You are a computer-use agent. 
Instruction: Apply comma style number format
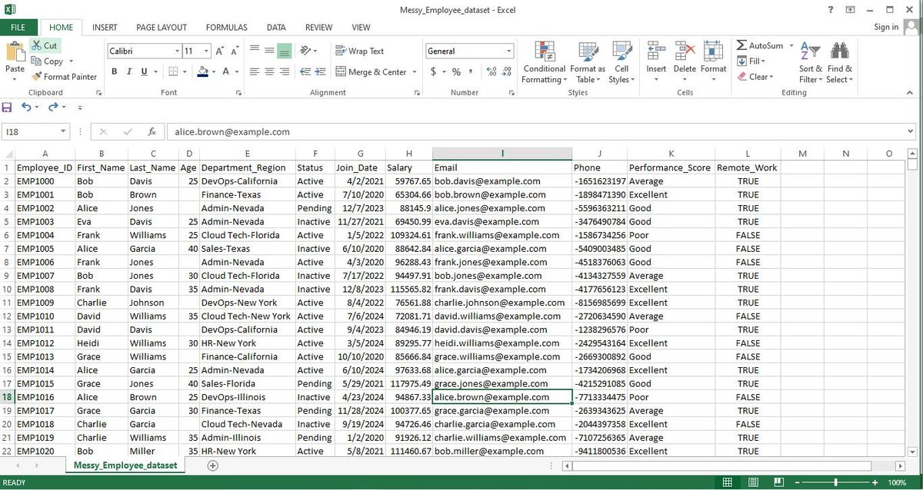(471, 71)
